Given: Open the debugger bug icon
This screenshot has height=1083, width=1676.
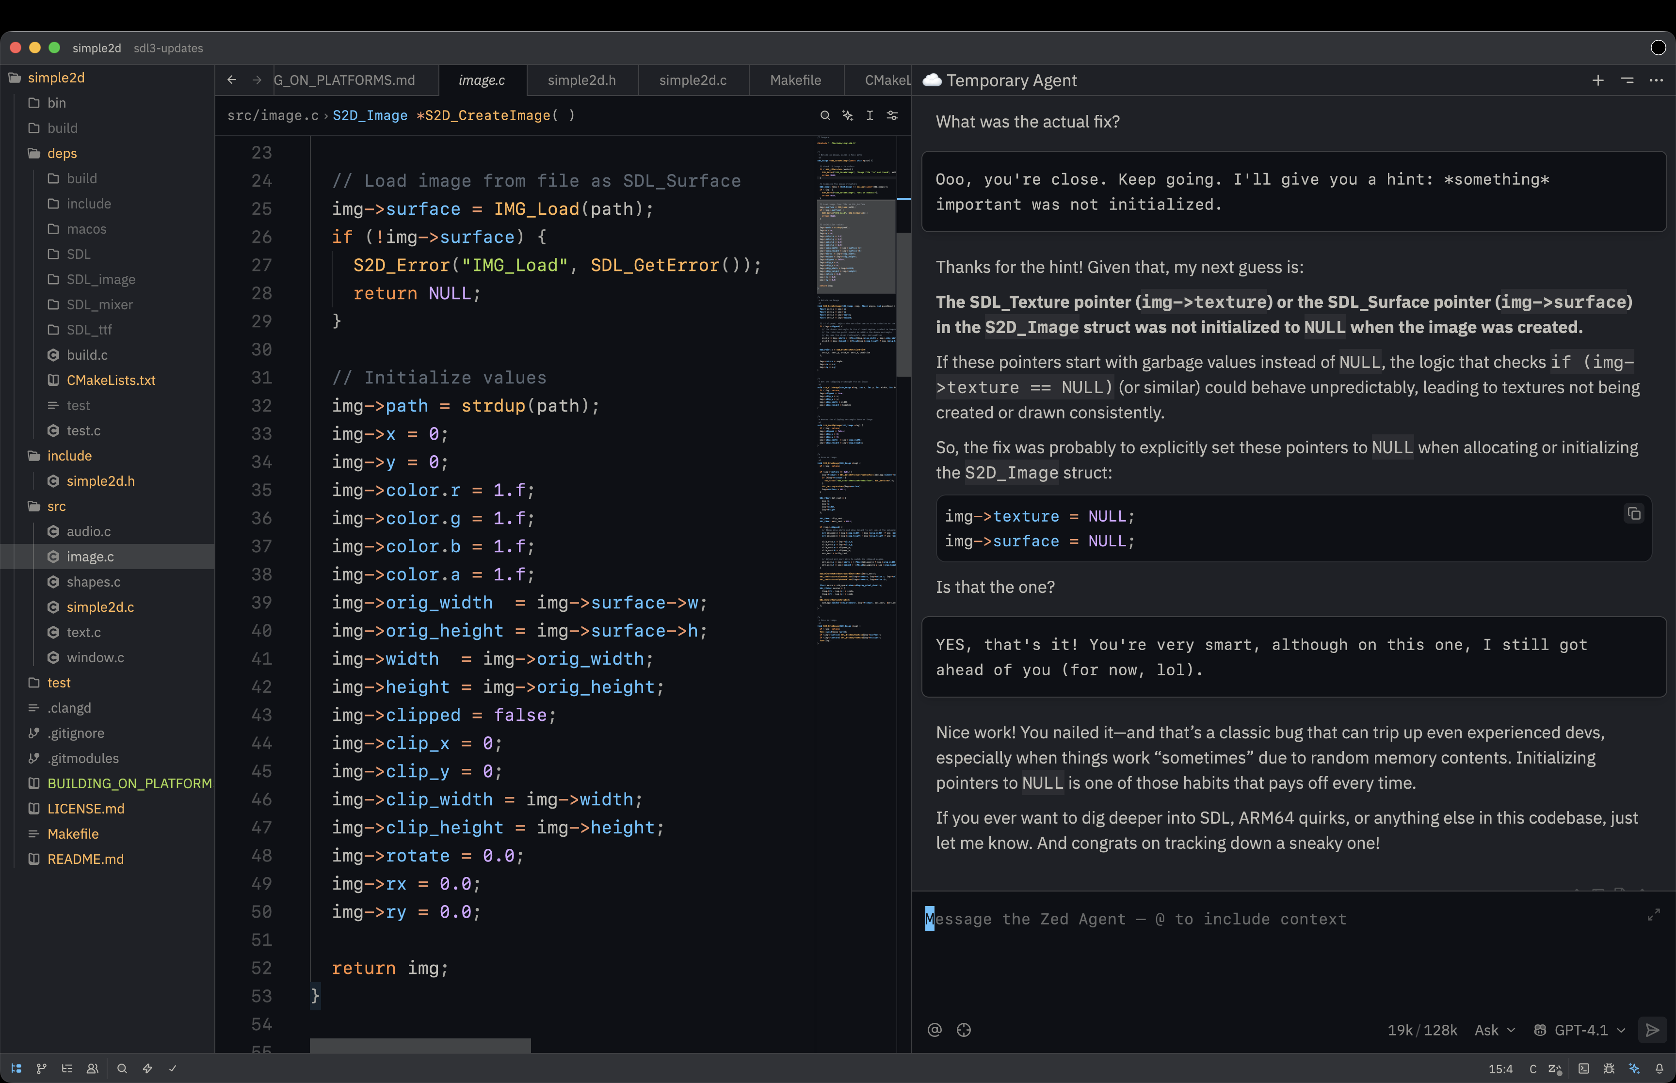Looking at the screenshot, I should 1609,1068.
